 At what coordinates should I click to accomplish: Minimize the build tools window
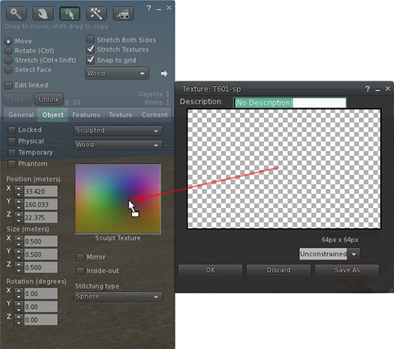[159, 9]
